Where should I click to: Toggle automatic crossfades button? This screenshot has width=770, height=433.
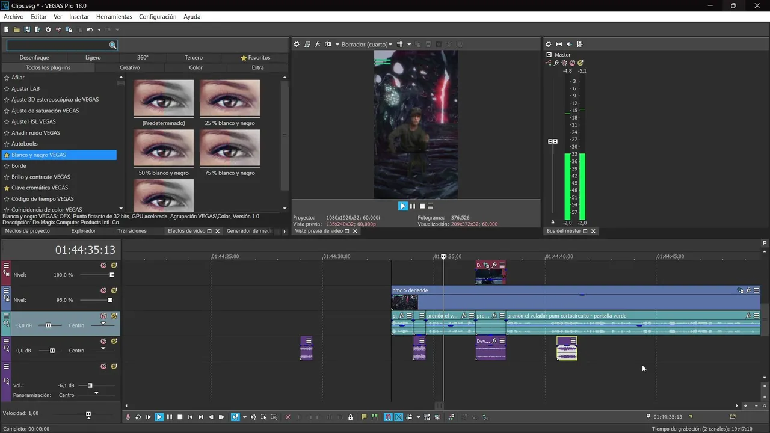pyautogui.click(x=398, y=417)
